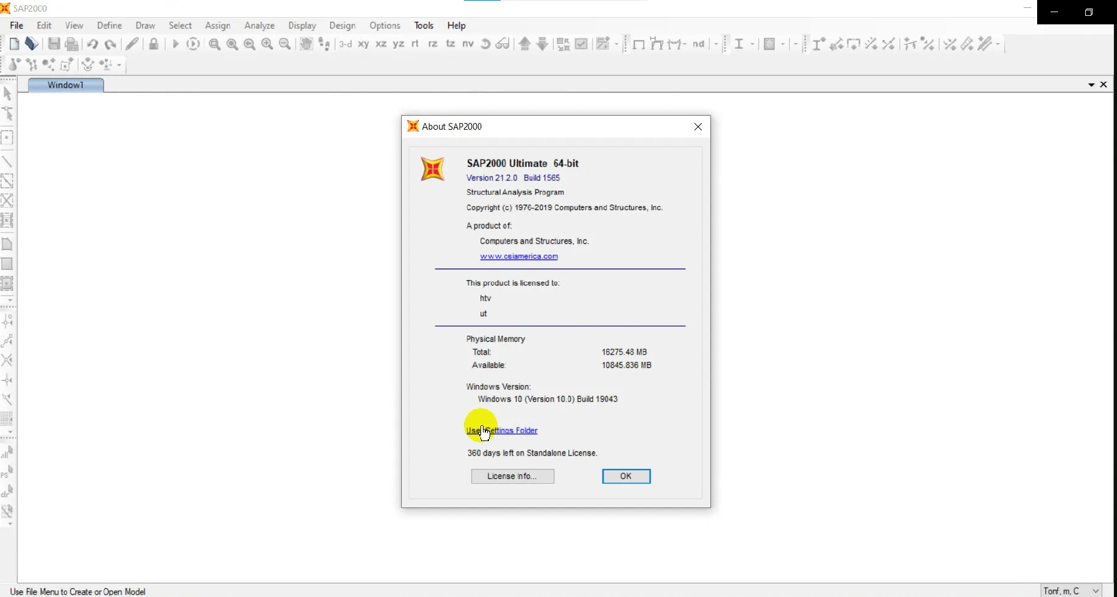Viewport: 1117px width, 597px height.
Task: Click the Undo arrow icon
Action: [x=93, y=44]
